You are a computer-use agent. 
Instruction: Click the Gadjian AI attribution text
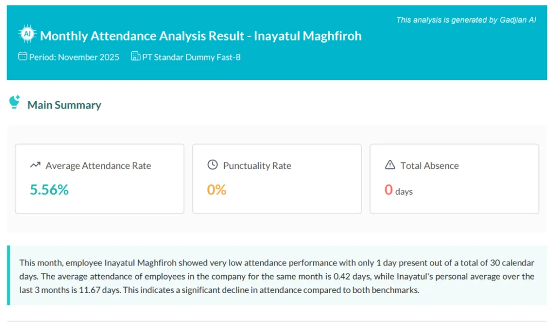[466, 19]
